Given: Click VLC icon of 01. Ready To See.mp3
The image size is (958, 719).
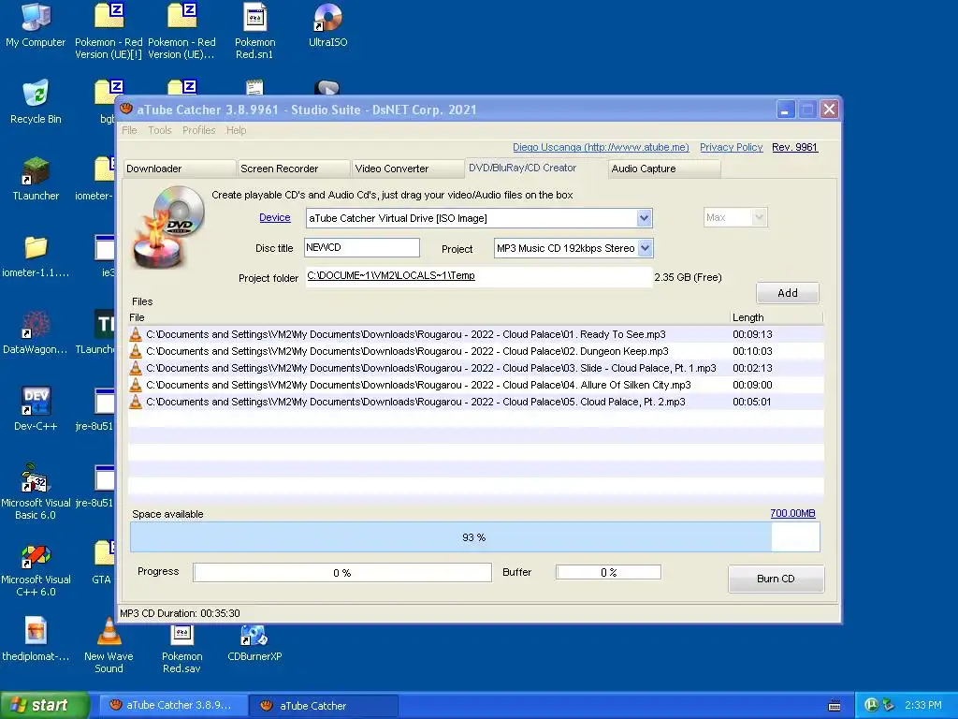Looking at the screenshot, I should pos(136,334).
